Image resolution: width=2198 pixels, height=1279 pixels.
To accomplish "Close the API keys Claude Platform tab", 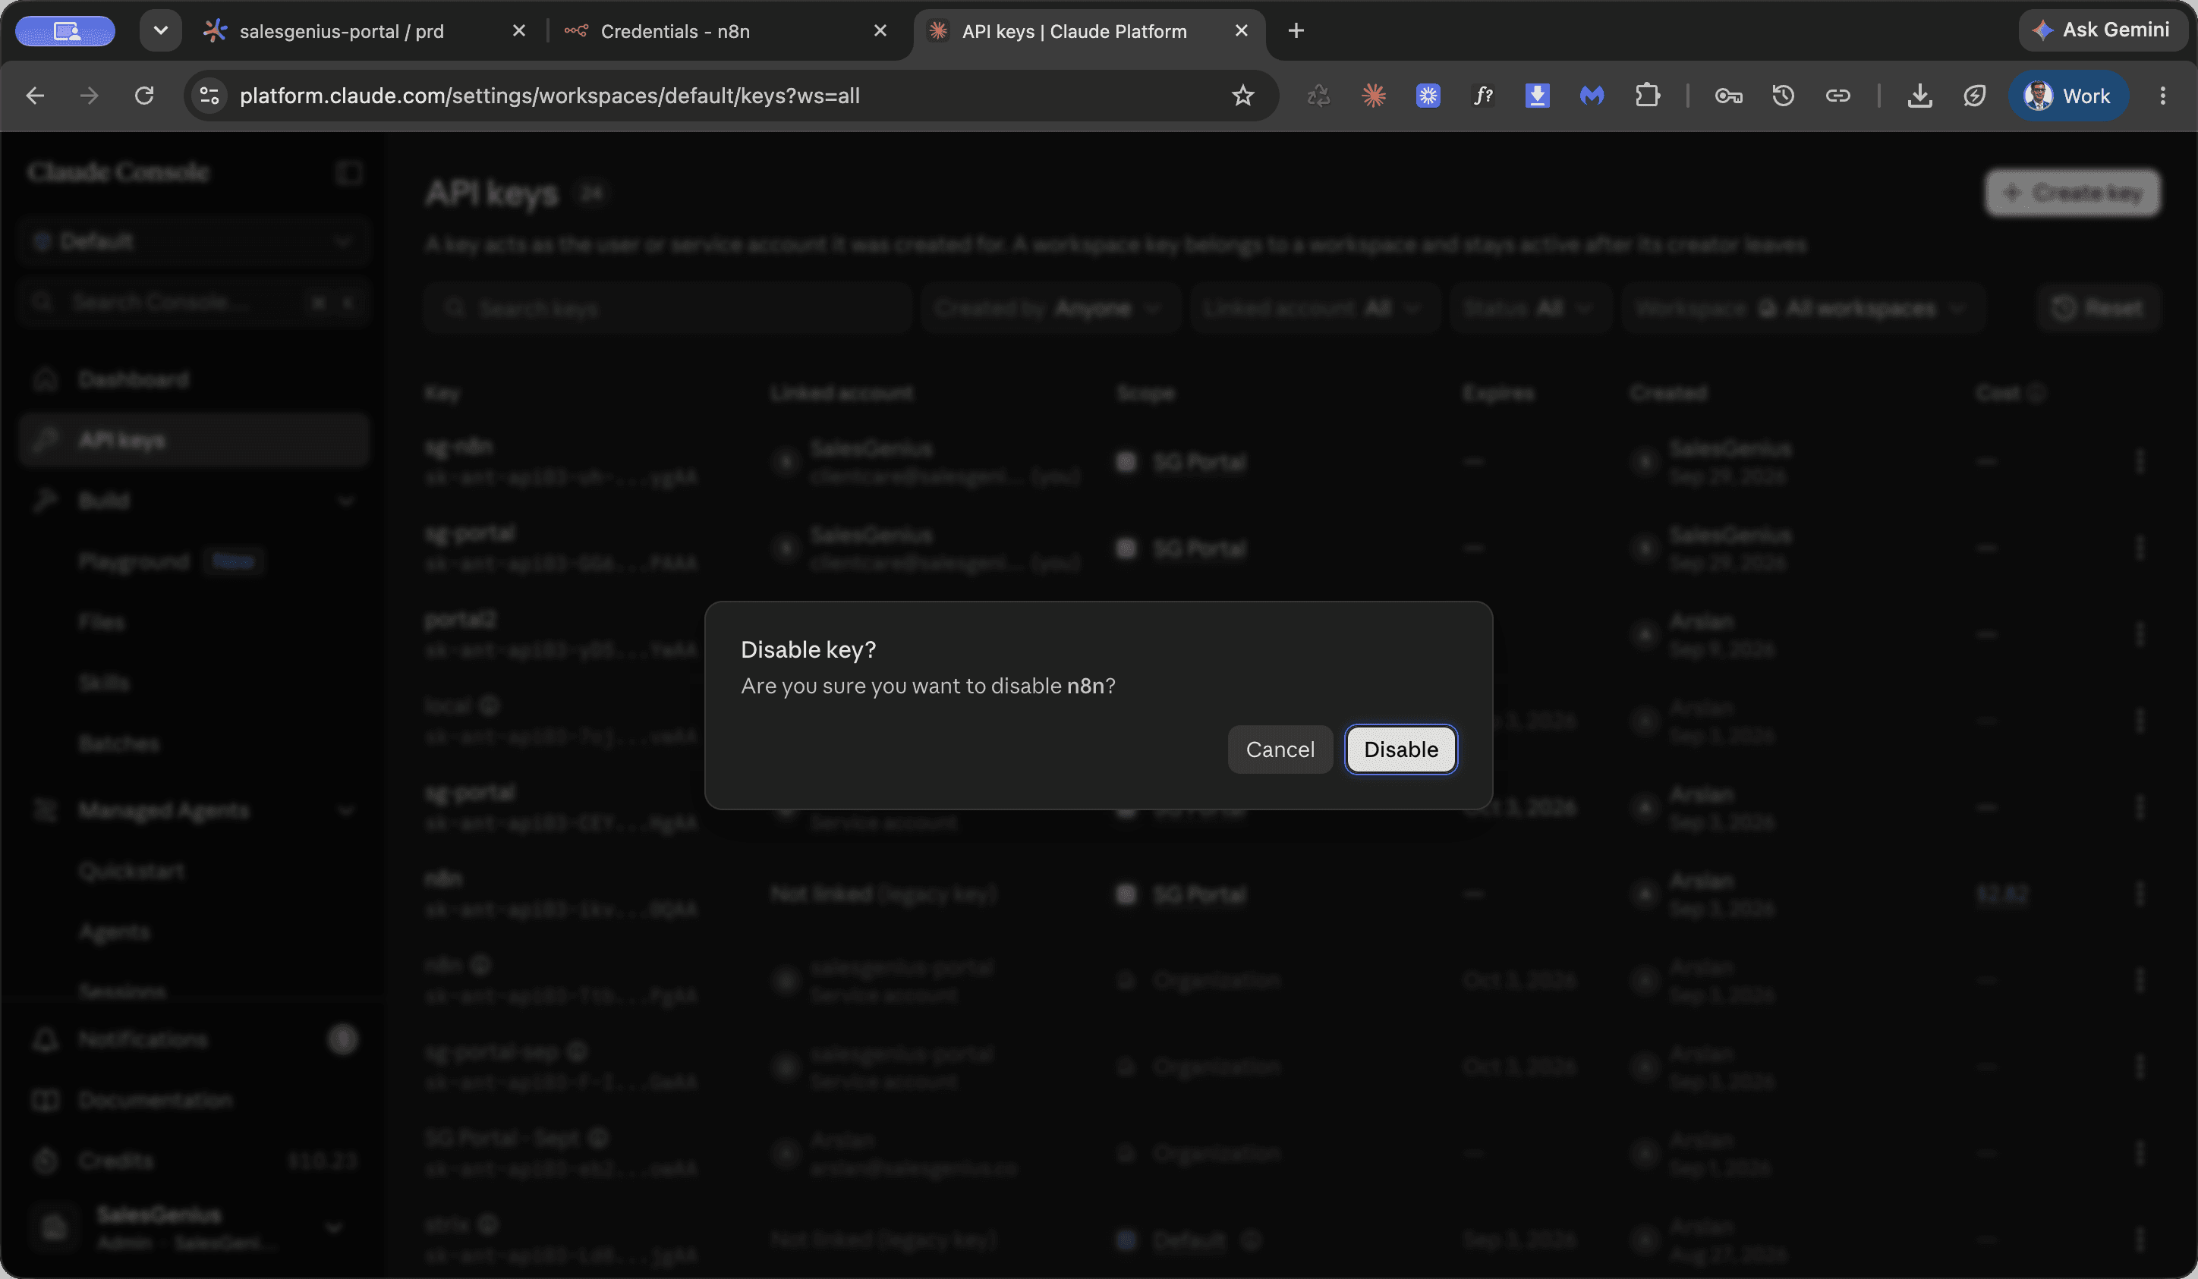I will click(1241, 31).
